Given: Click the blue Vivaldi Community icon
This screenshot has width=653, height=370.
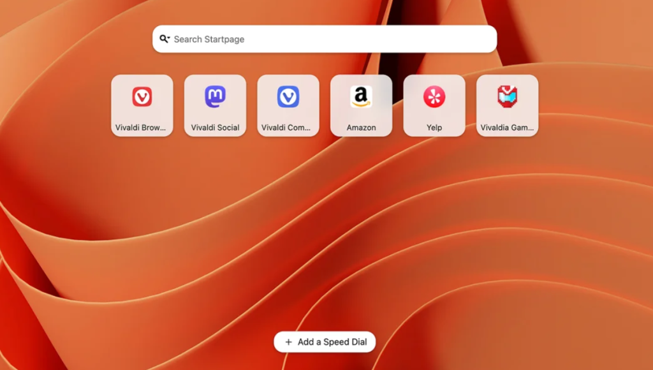Looking at the screenshot, I should 288,97.
